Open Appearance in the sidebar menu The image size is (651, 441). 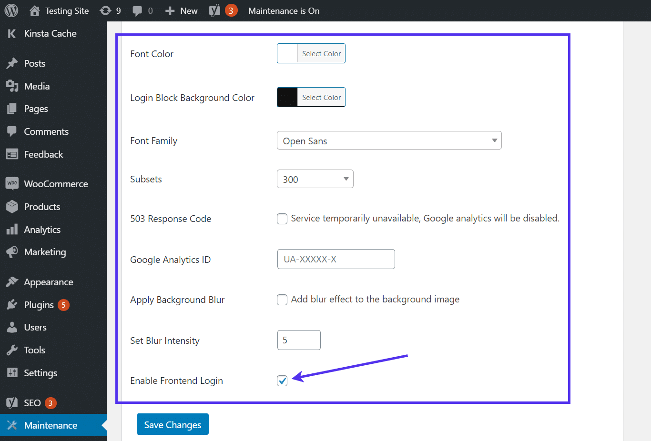(48, 282)
